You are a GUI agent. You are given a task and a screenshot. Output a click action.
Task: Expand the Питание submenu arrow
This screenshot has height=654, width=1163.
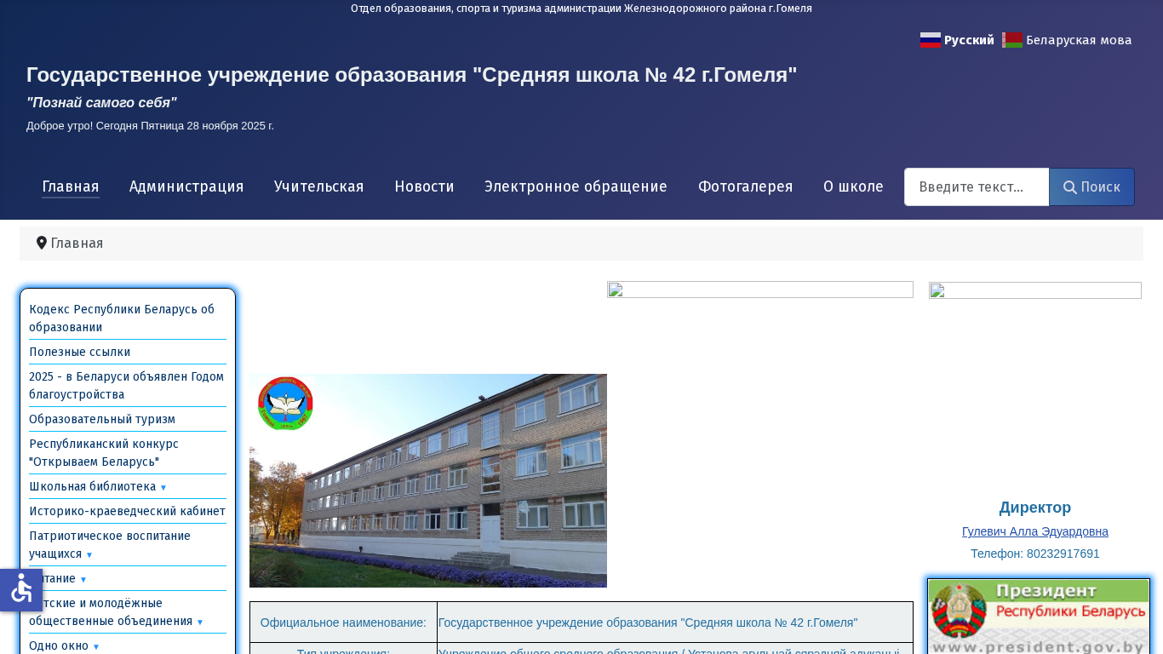tap(83, 580)
